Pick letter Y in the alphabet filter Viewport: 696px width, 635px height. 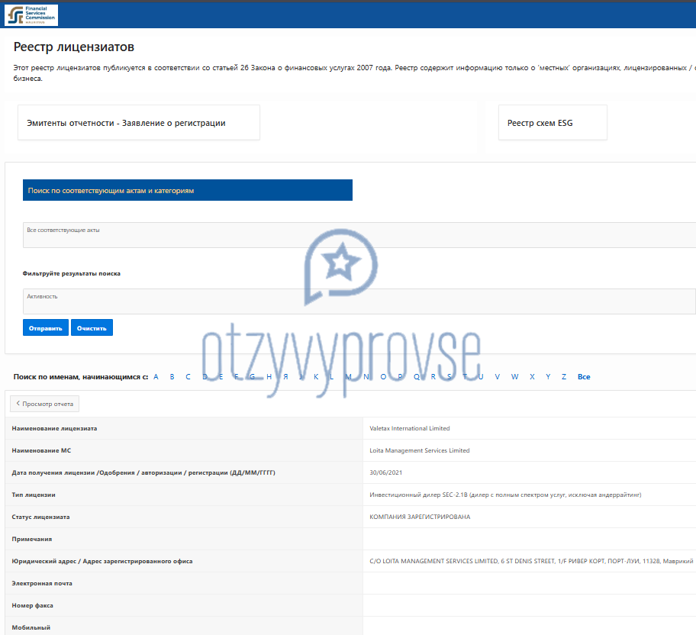548,376
